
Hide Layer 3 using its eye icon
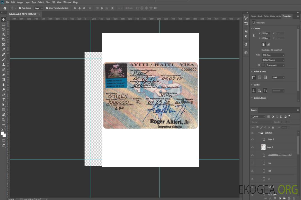253,147
